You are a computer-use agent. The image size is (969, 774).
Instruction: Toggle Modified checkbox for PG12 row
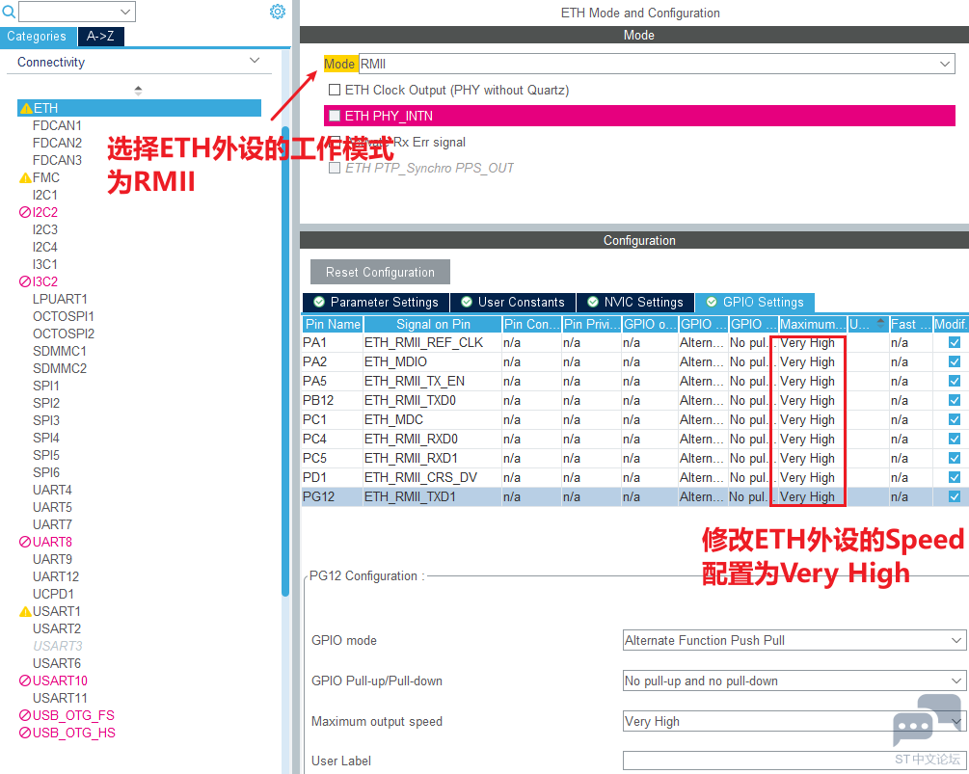pos(955,496)
